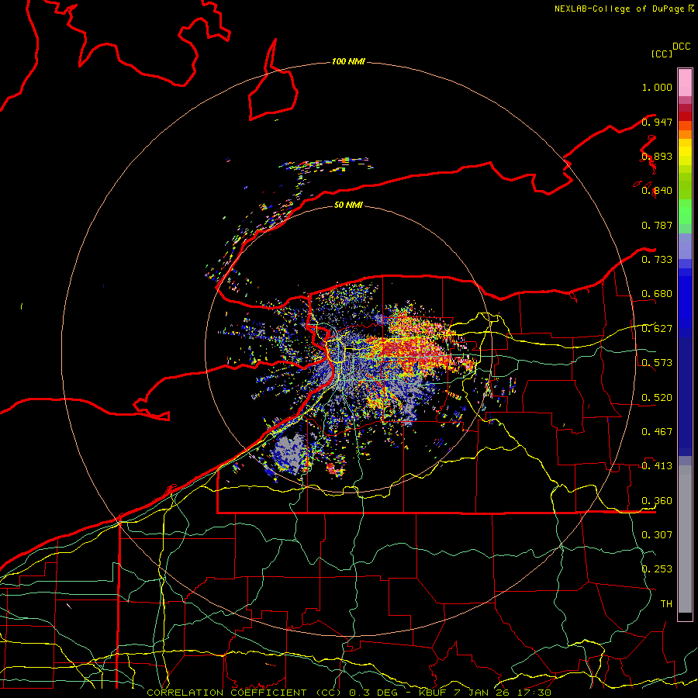Pick the pink segment of the color bar
Viewport: 698px width, 698px height.
pyautogui.click(x=685, y=83)
